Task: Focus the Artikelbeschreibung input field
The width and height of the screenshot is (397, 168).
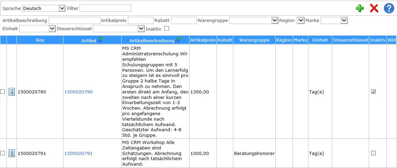Action: tap(74, 21)
